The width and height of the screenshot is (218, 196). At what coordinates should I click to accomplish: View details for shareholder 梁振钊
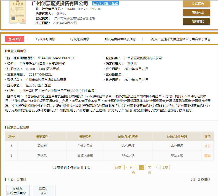[x=207, y=146]
